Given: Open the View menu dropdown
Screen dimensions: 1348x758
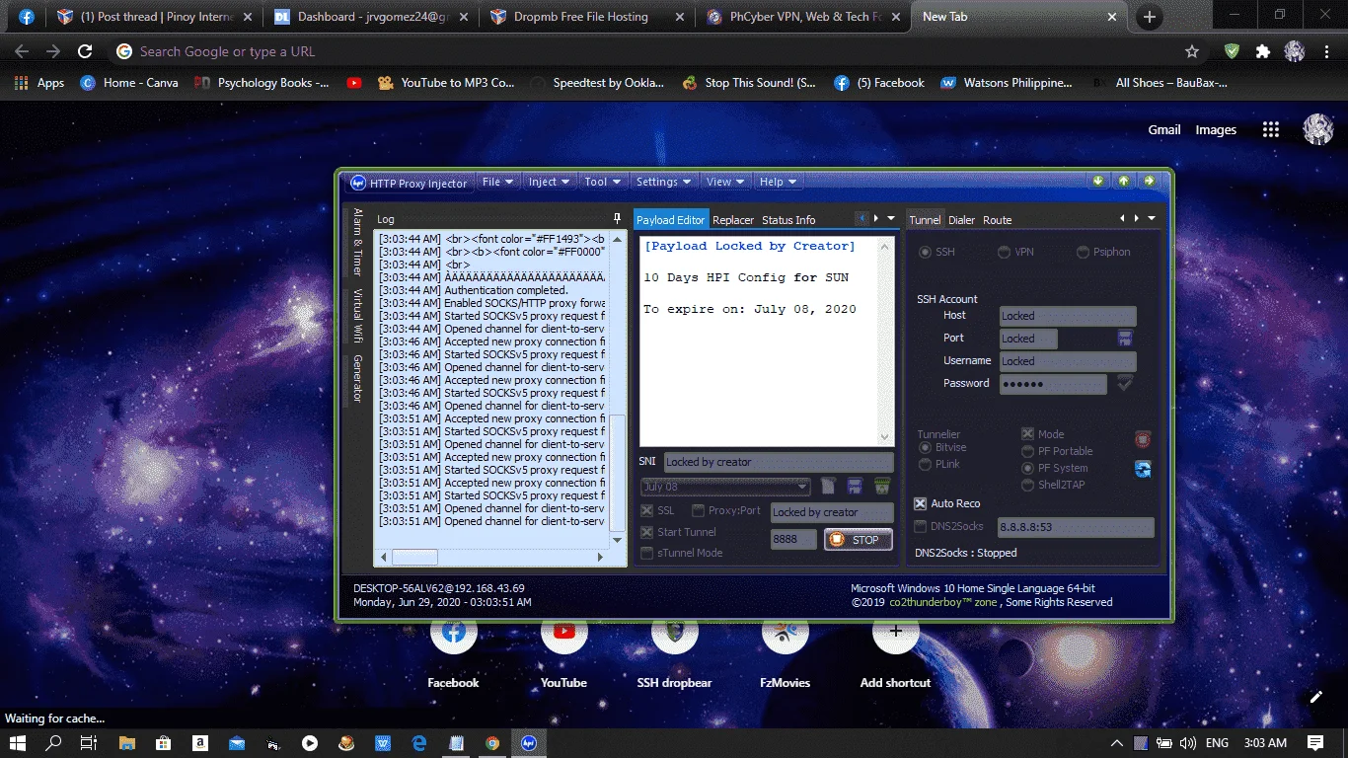Looking at the screenshot, I should pyautogui.click(x=725, y=182).
